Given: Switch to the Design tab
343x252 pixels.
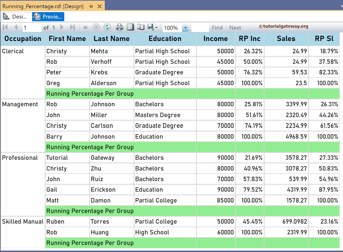Looking at the screenshot, I should (x=16, y=16).
